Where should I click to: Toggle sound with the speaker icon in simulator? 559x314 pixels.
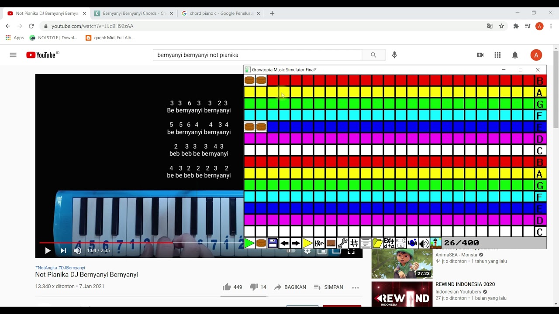424,243
